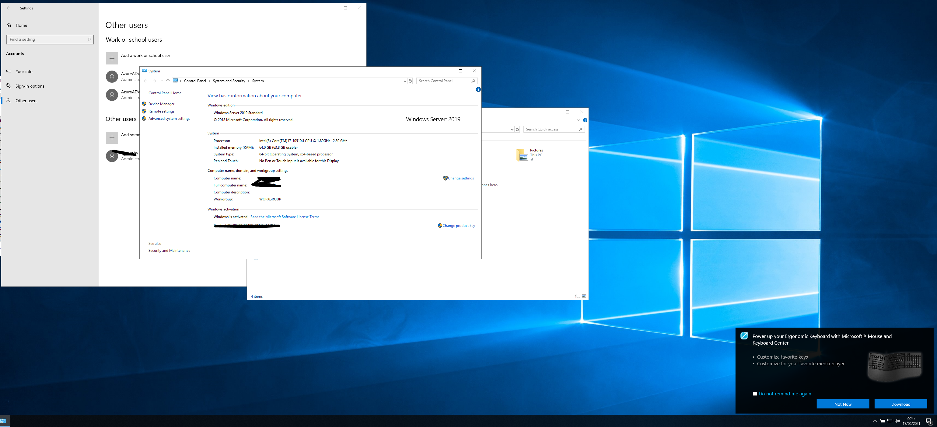Click Control Panel breadcrumb
This screenshot has width=937, height=427.
point(195,81)
